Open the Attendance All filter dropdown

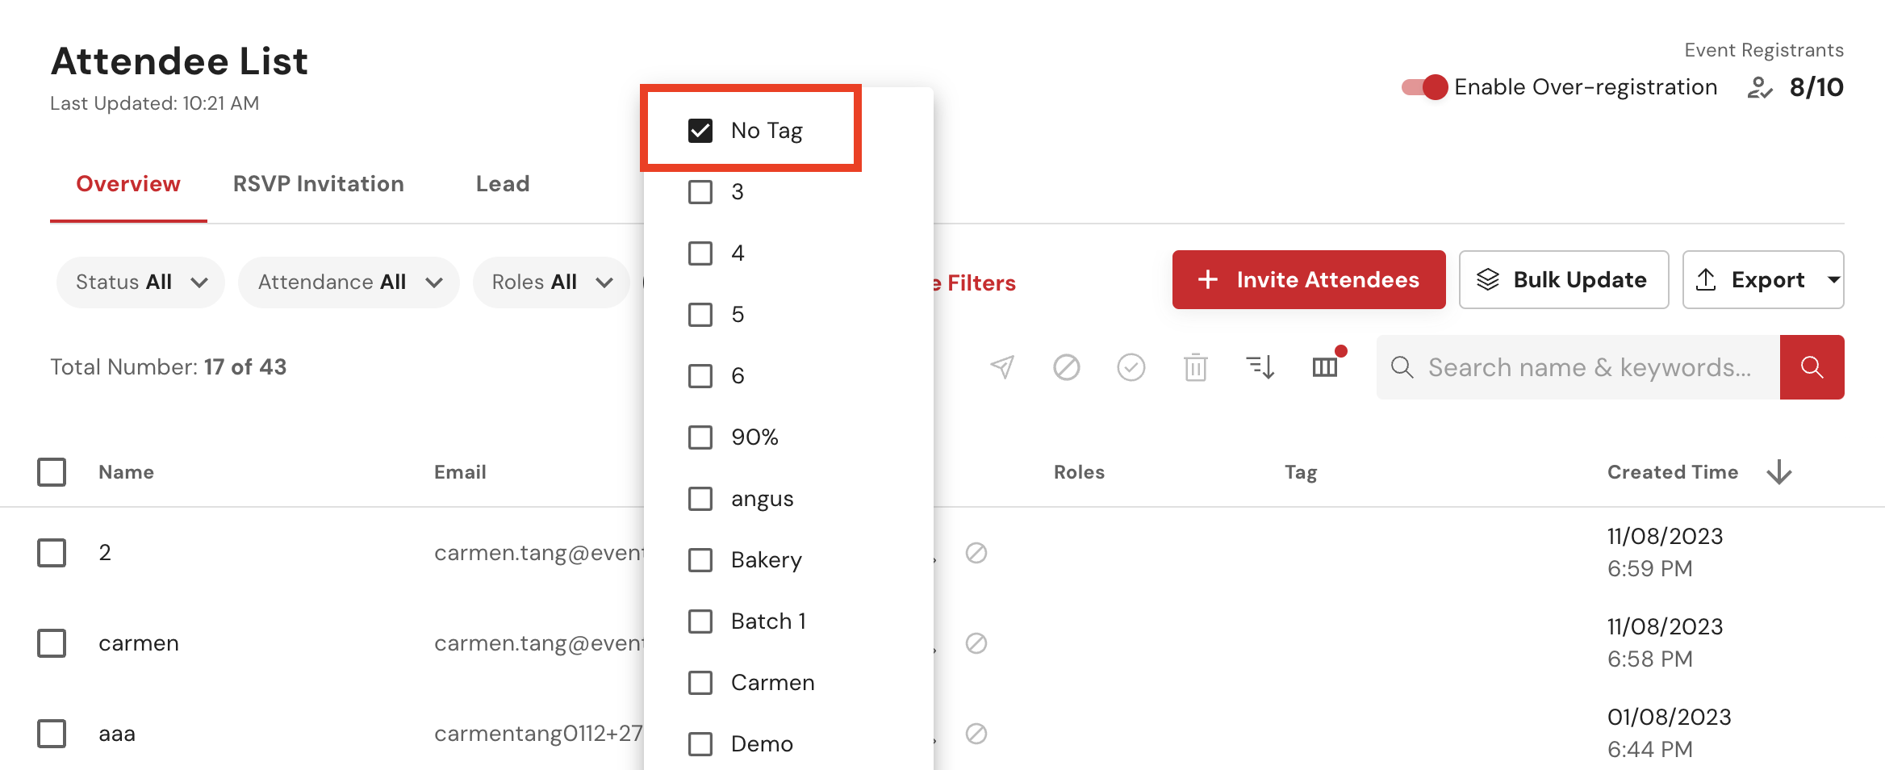click(x=349, y=282)
